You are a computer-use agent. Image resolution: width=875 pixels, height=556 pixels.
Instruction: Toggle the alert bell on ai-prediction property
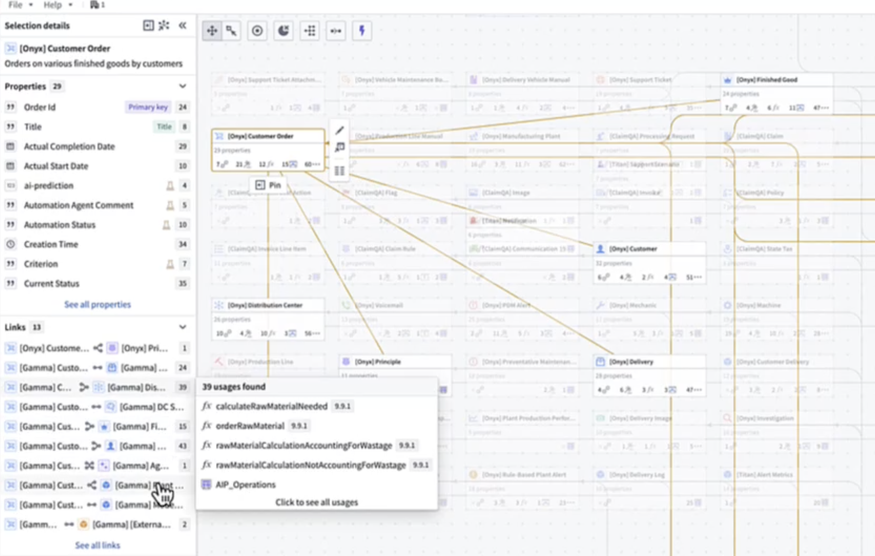click(170, 185)
